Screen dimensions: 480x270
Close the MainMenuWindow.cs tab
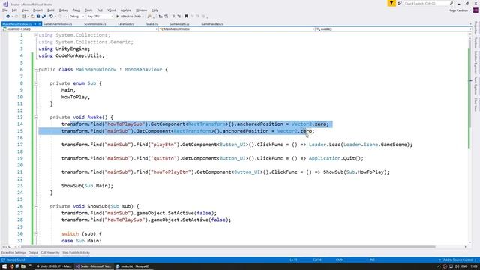40,24
